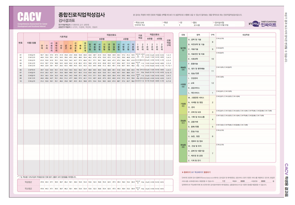The image size is (295, 205).
Task: Click the preferred zones value 11, 12, 1
Action: click(x=168, y=66)
